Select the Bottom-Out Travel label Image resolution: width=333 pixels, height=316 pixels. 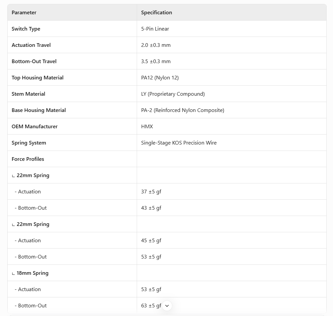click(x=34, y=61)
